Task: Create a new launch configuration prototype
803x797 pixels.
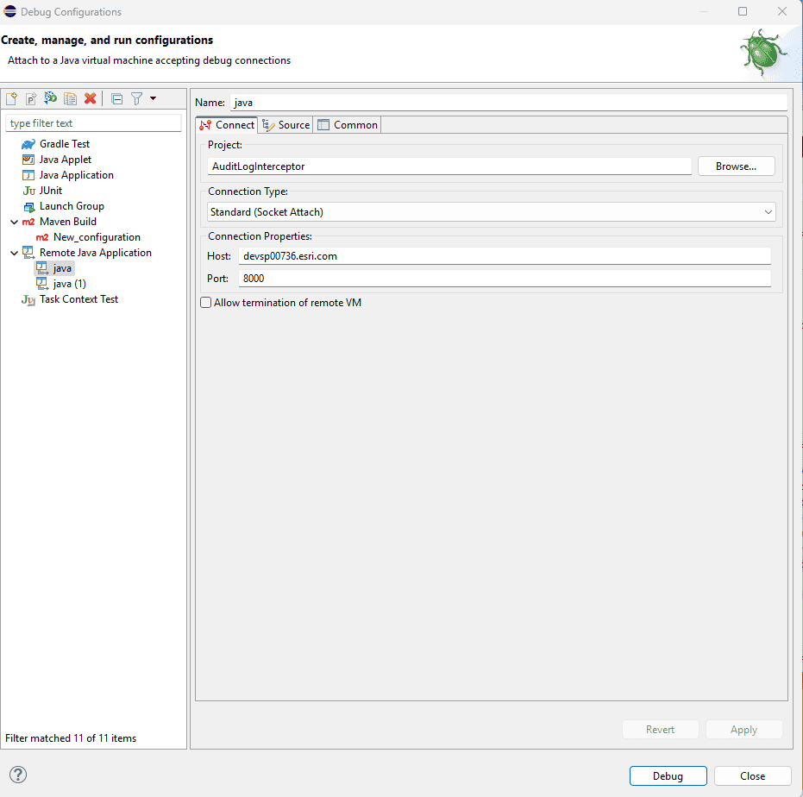Action: [30, 97]
